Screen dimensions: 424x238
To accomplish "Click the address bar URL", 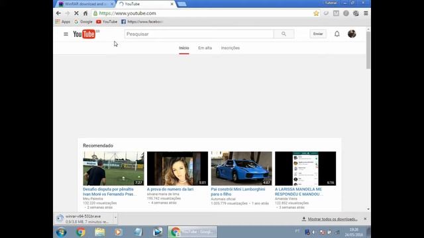I will tap(127, 13).
